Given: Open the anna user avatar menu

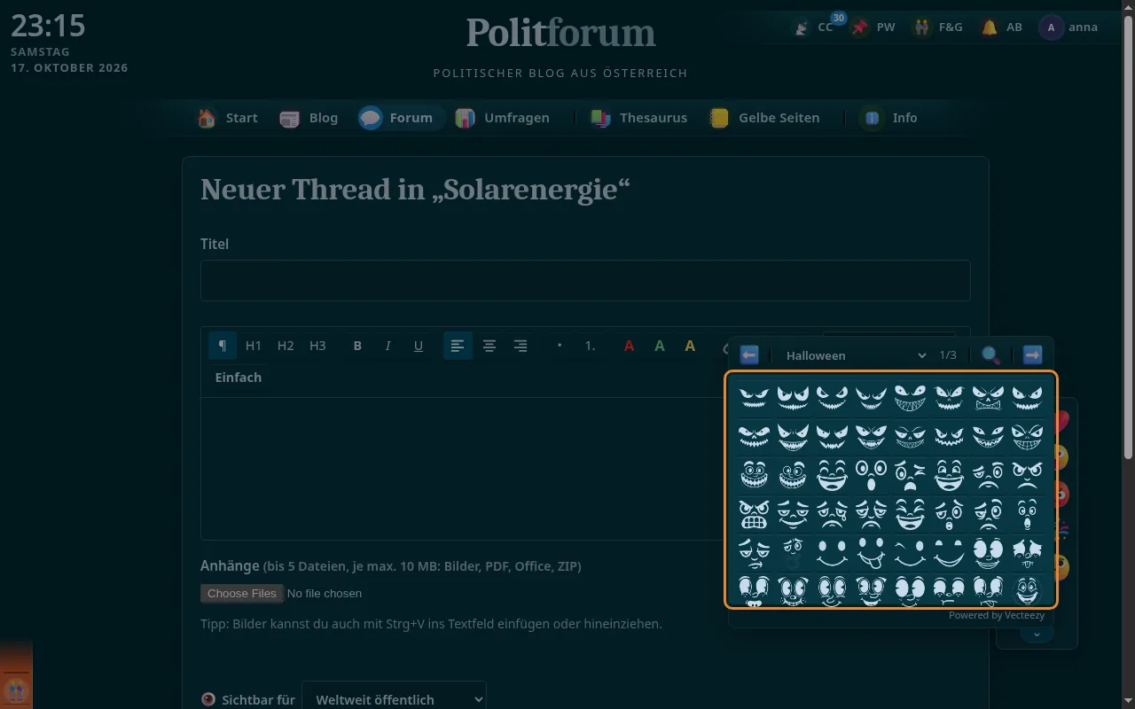Looking at the screenshot, I should [1069, 27].
